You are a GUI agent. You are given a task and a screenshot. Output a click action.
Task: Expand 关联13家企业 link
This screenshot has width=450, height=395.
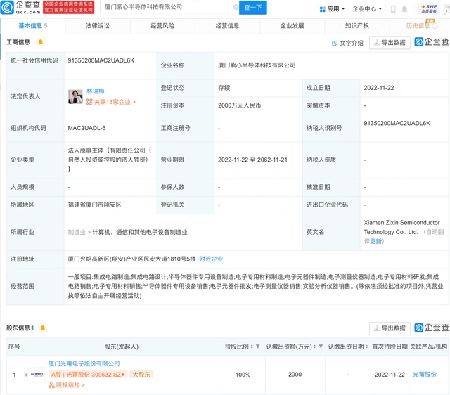tap(111, 102)
